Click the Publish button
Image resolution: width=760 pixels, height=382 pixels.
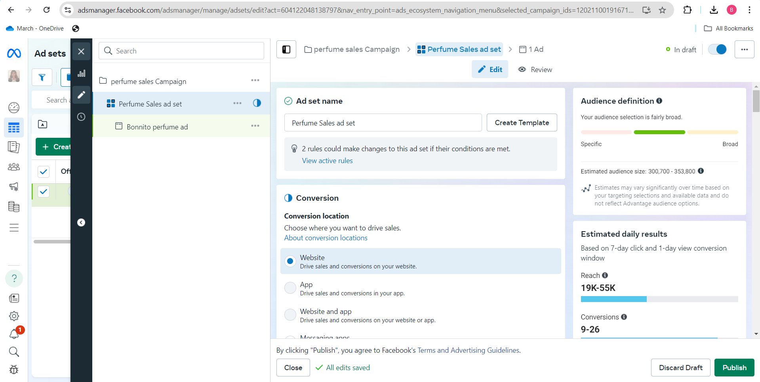tap(734, 368)
